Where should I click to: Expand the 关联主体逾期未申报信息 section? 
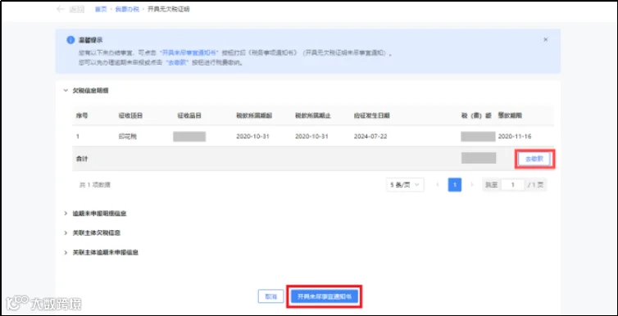point(66,252)
